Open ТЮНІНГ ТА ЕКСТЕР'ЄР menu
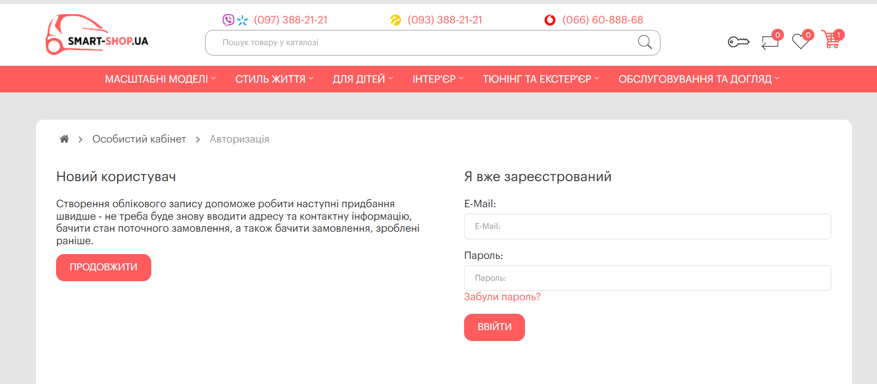This screenshot has height=384, width=877. 541,79
